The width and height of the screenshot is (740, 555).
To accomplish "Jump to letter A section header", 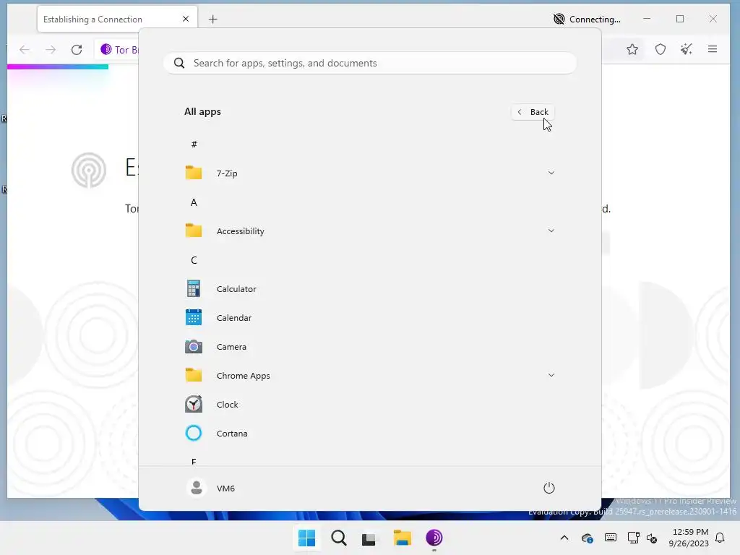I will pyautogui.click(x=194, y=202).
